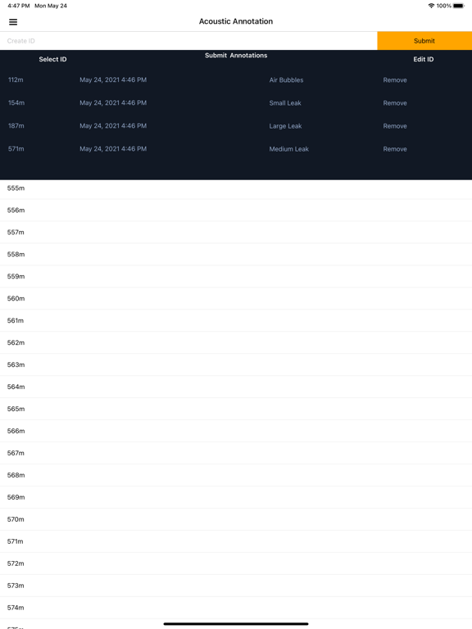
Task: Click the Medium Leak label
Action: [x=289, y=149]
